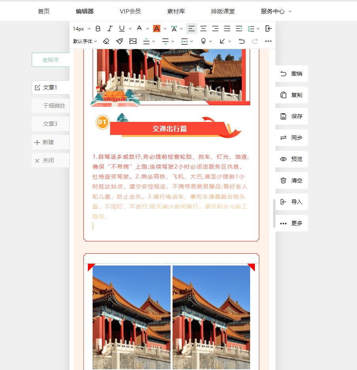Select the format painter brush icon

[x=120, y=41]
